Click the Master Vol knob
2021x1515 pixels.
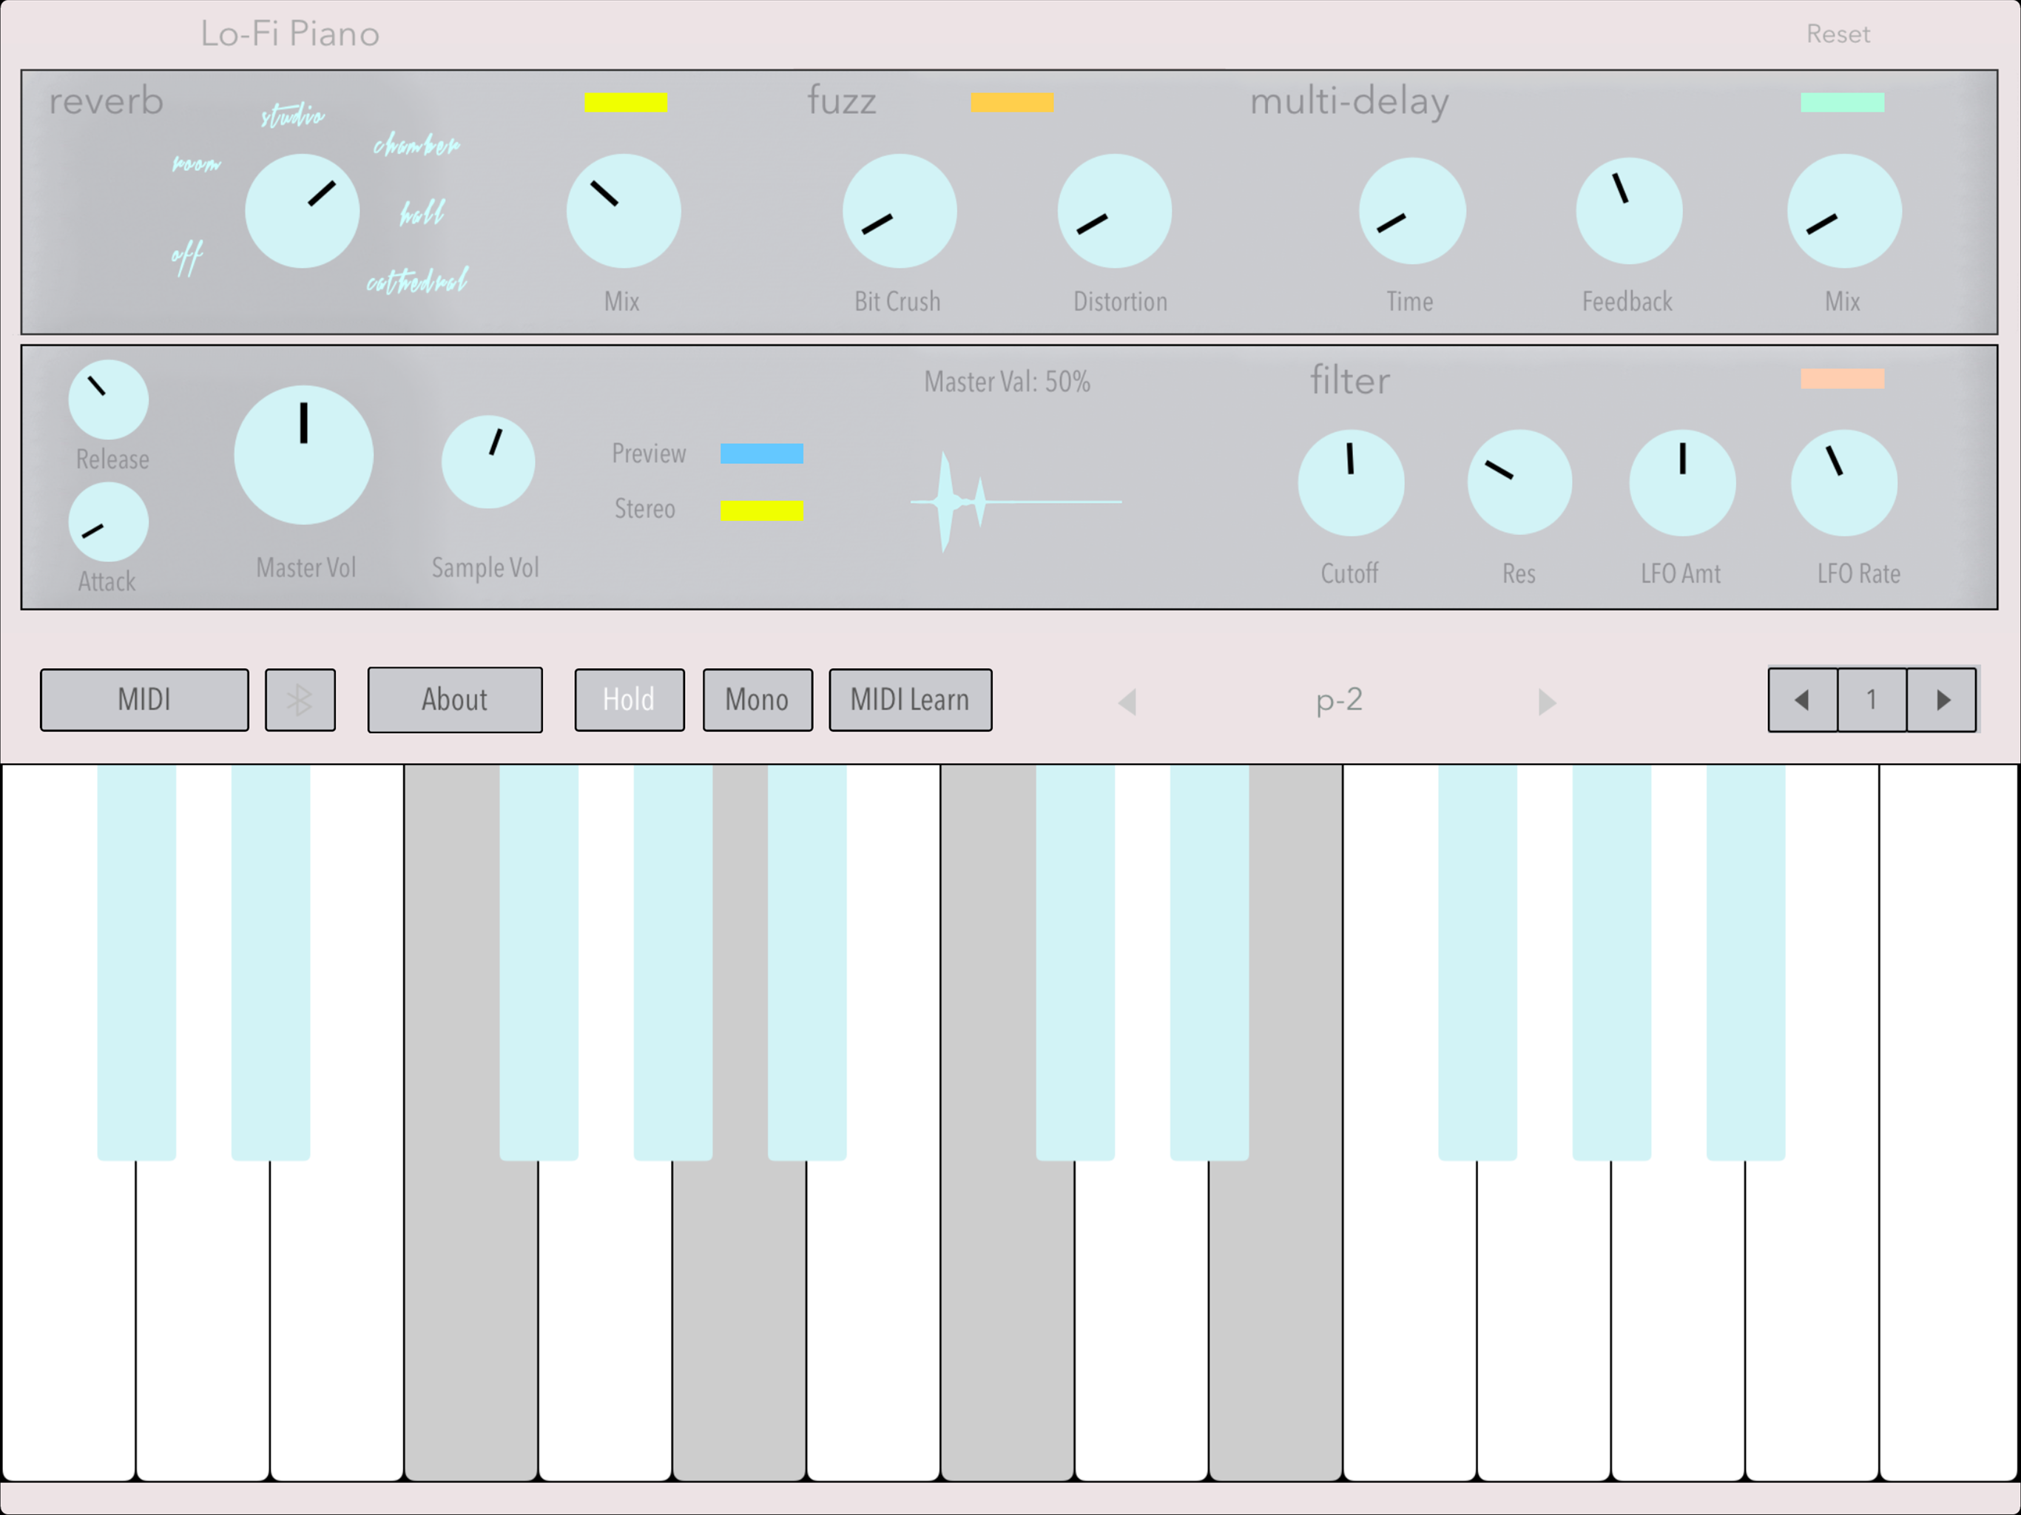coord(304,455)
